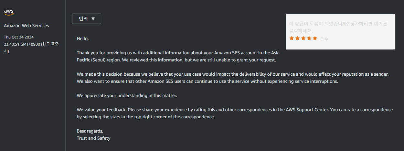The height and width of the screenshot is (151, 404).
Task: Click the "Best regards," line
Action: (x=90, y=131)
